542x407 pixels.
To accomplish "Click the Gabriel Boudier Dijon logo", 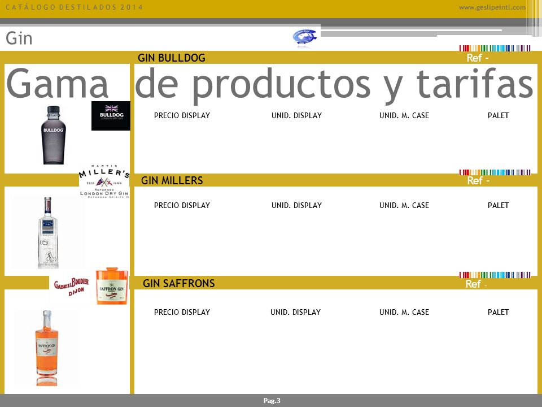I will pos(72,287).
